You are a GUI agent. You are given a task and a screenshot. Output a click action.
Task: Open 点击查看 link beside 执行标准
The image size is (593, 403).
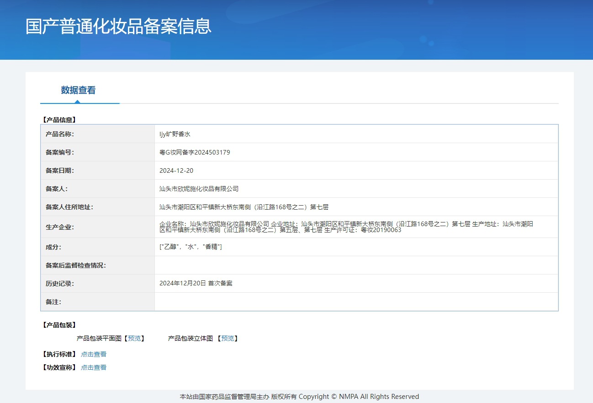tap(94, 354)
